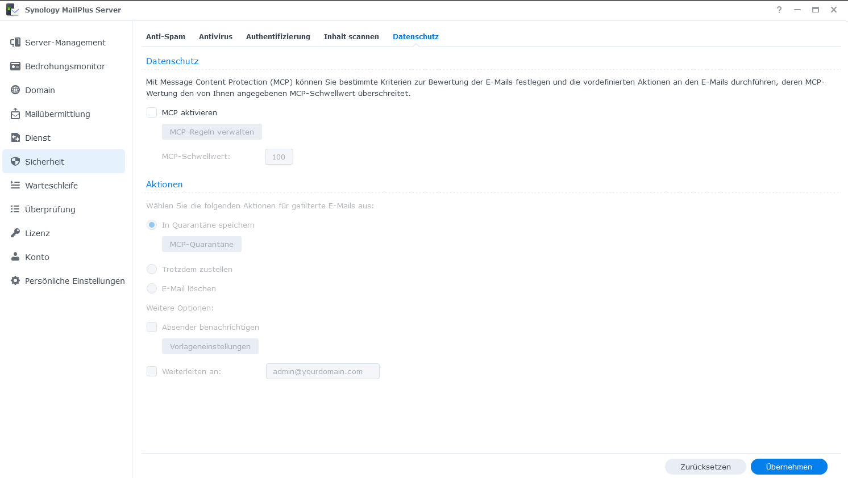Choose the E-Mail löschen radio option
This screenshot has width=848, height=478.
pyautogui.click(x=152, y=288)
